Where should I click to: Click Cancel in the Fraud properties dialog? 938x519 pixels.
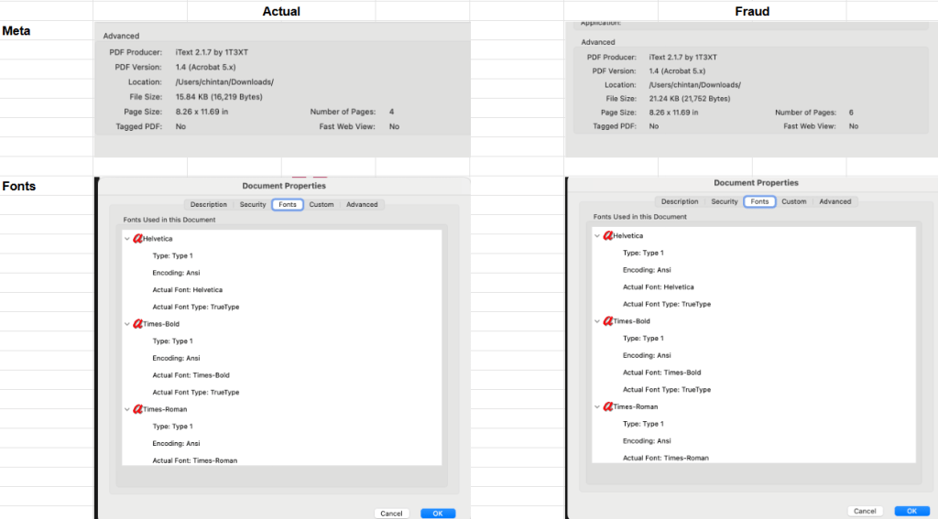pos(864,511)
